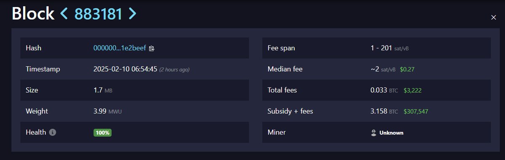This screenshot has width=505, height=160.
Task: Click the block timestamp 2025-02-10 06:54:45
Action: [125, 69]
